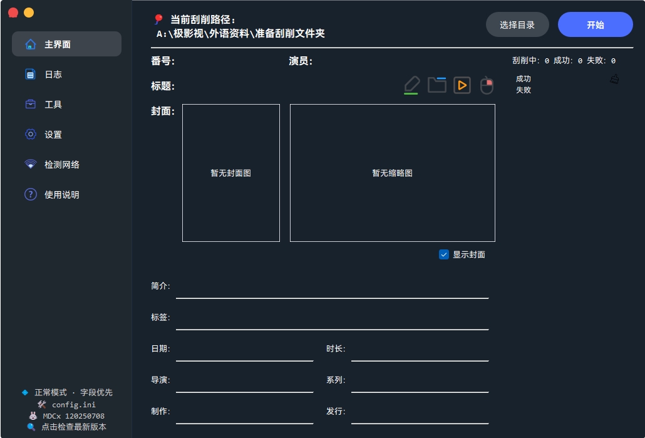Viewport: 645px width, 438px height.
Task: Click the 选择目录 button
Action: pyautogui.click(x=517, y=24)
